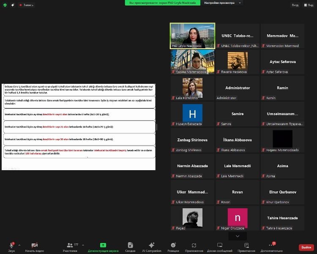Open Настройки просмотра view settings menu
Image resolution: width=317 pixels, height=254 pixels.
221,3
